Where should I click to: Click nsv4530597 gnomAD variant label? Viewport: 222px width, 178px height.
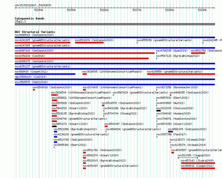tap(197, 150)
